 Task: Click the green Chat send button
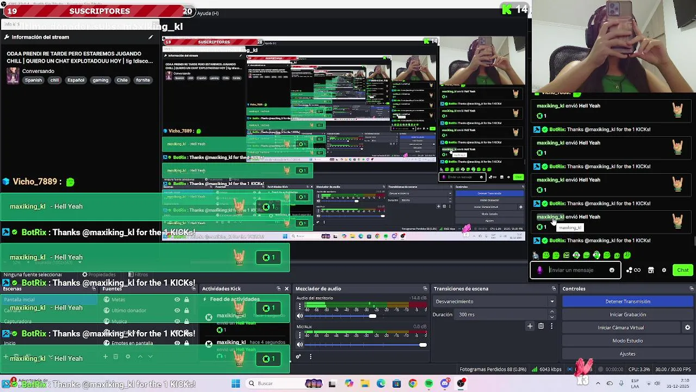682,270
